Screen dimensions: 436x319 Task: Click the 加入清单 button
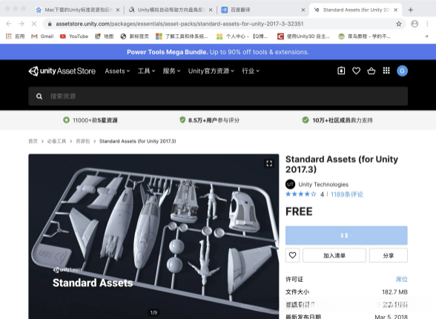point(334,255)
